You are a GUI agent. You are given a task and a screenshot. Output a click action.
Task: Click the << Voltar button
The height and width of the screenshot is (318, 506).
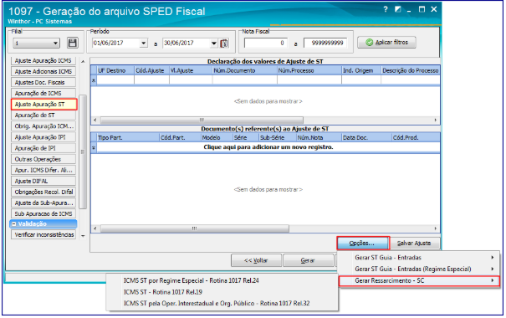[x=256, y=260]
